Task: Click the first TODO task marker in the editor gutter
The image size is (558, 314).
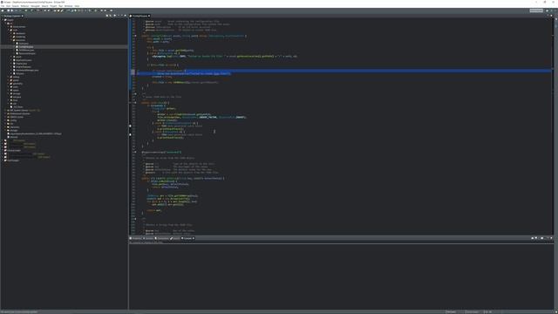Action: tap(130, 126)
